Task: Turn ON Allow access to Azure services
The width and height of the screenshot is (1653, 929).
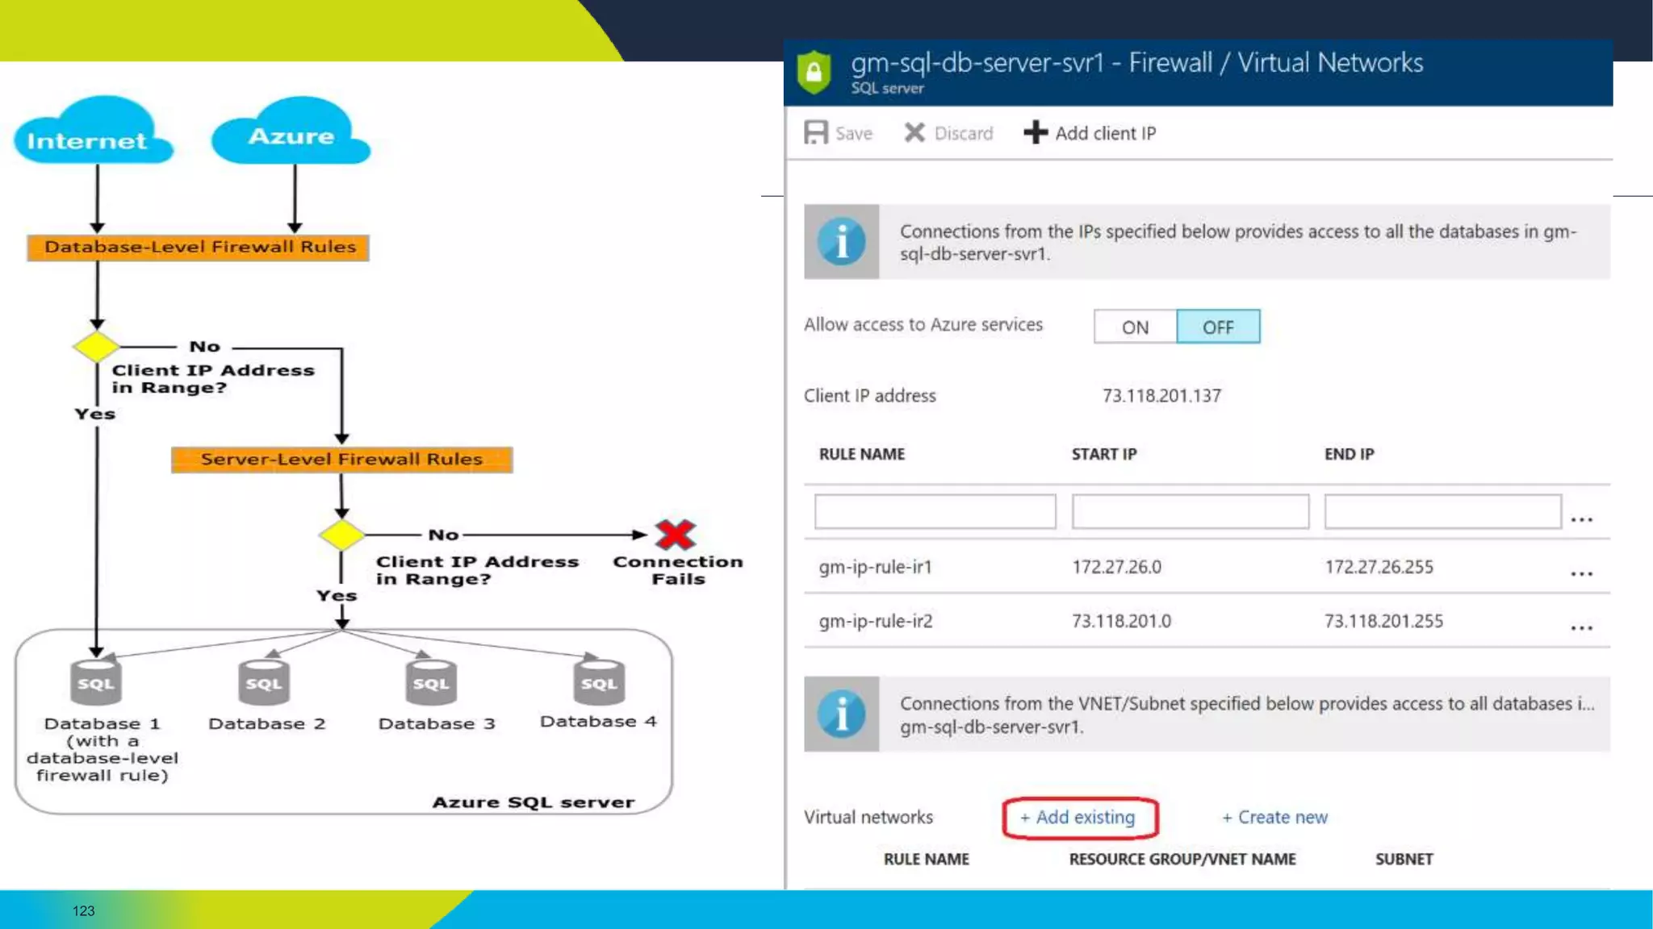Action: 1135,327
